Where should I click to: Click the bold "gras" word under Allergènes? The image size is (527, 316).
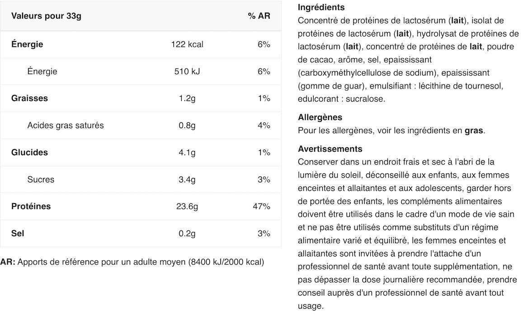click(x=474, y=131)
